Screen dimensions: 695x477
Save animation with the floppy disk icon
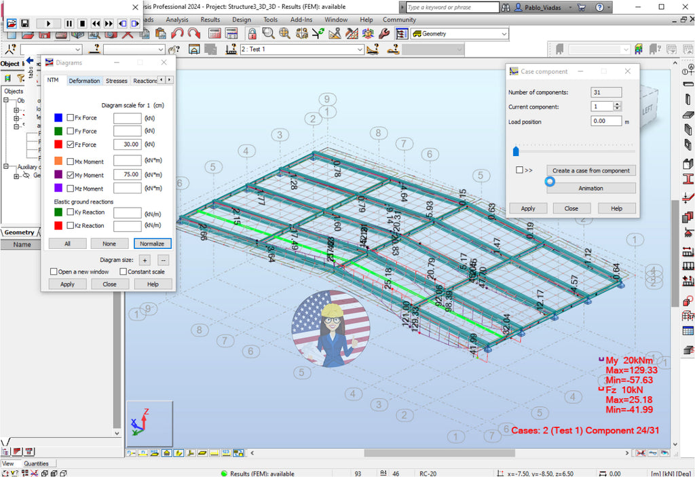coord(24,23)
